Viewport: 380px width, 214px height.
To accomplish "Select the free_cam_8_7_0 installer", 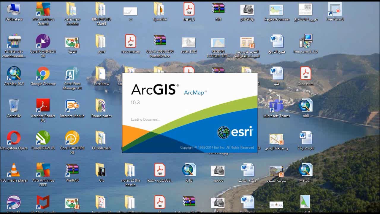I will click(x=305, y=42).
